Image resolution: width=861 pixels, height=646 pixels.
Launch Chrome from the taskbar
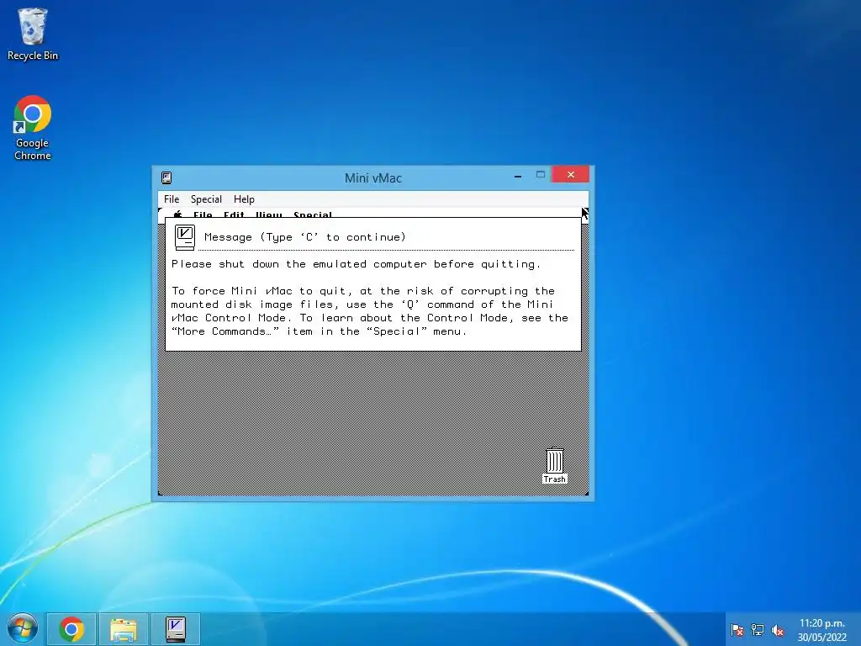click(71, 629)
